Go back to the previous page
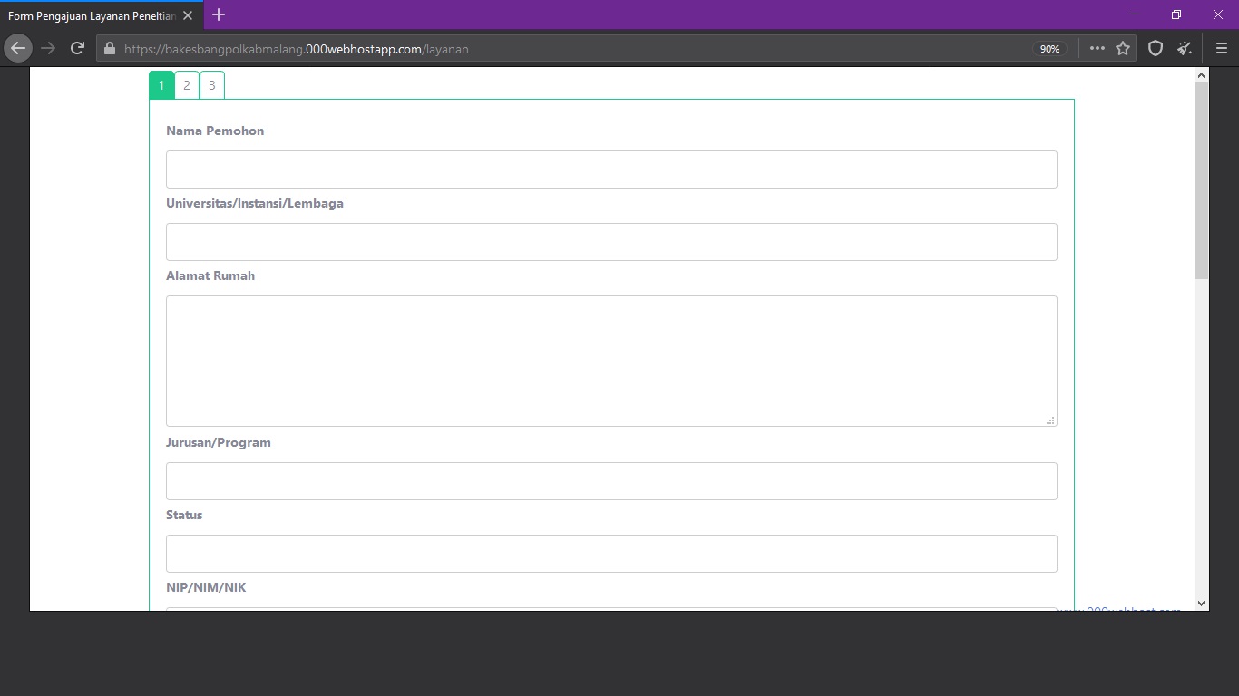Screen dimensions: 1239x696 click(x=18, y=48)
